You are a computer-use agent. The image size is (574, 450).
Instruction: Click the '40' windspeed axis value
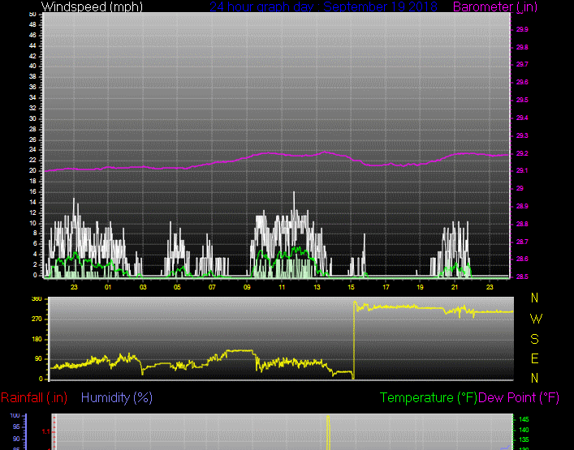(x=32, y=66)
